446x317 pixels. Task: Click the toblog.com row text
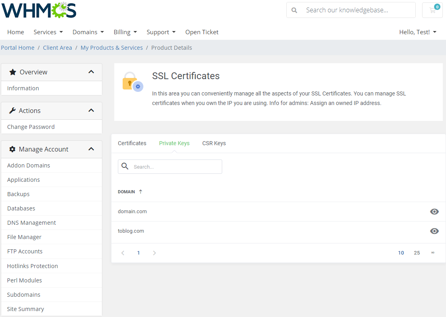tap(131, 231)
